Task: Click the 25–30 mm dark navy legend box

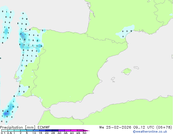Action: (x=55, y=130)
